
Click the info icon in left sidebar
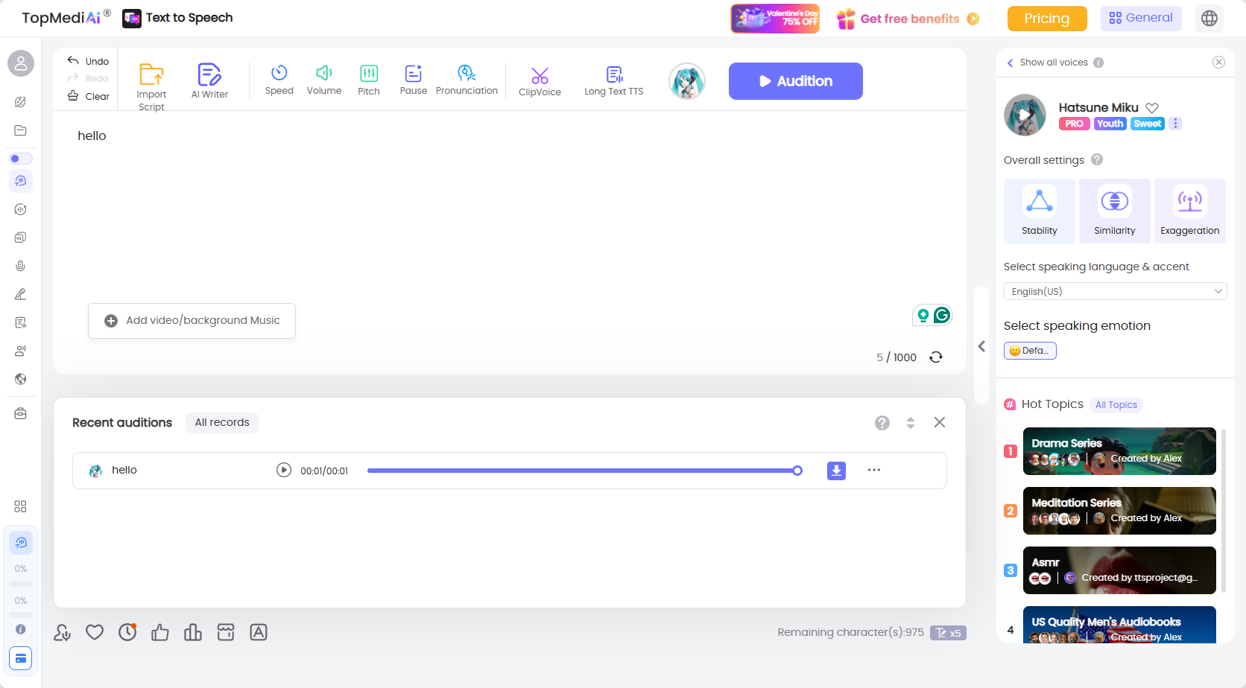pos(21,629)
